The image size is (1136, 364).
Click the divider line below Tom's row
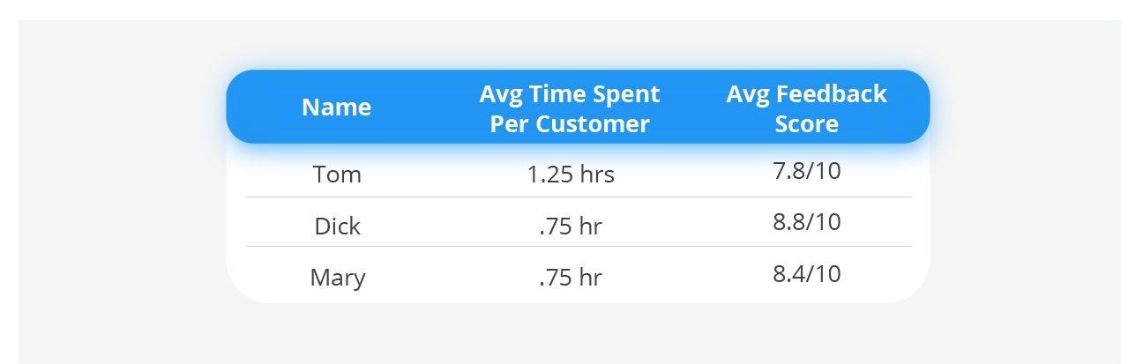click(579, 197)
